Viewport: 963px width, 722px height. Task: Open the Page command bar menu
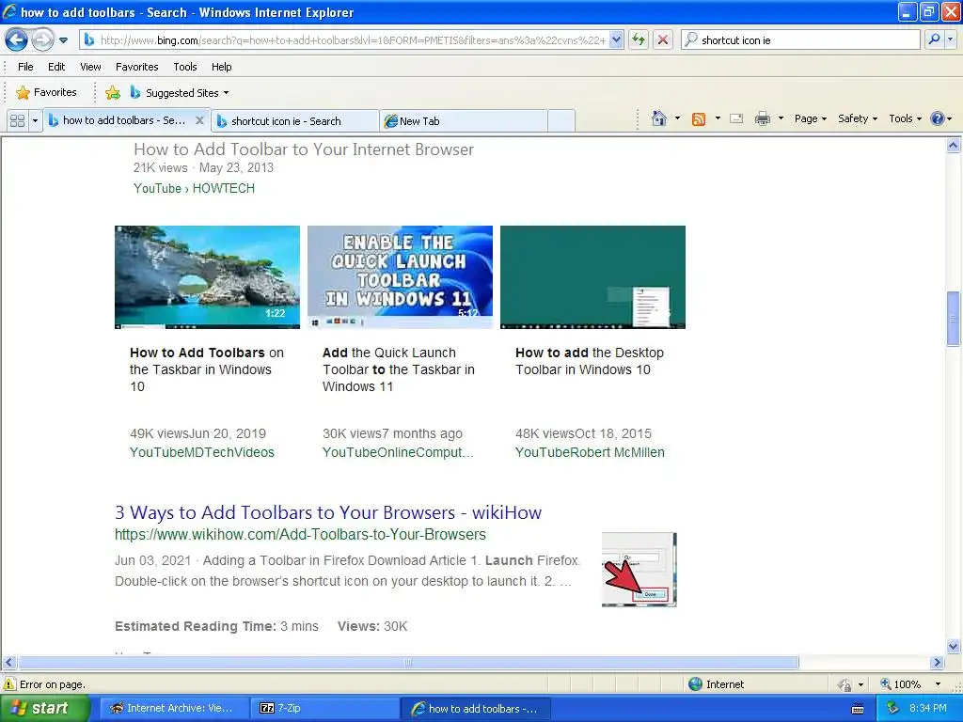click(x=810, y=118)
